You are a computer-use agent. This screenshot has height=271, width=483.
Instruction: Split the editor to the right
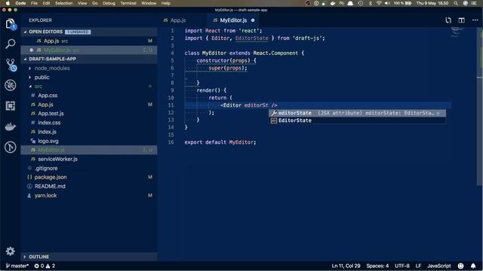point(461,20)
